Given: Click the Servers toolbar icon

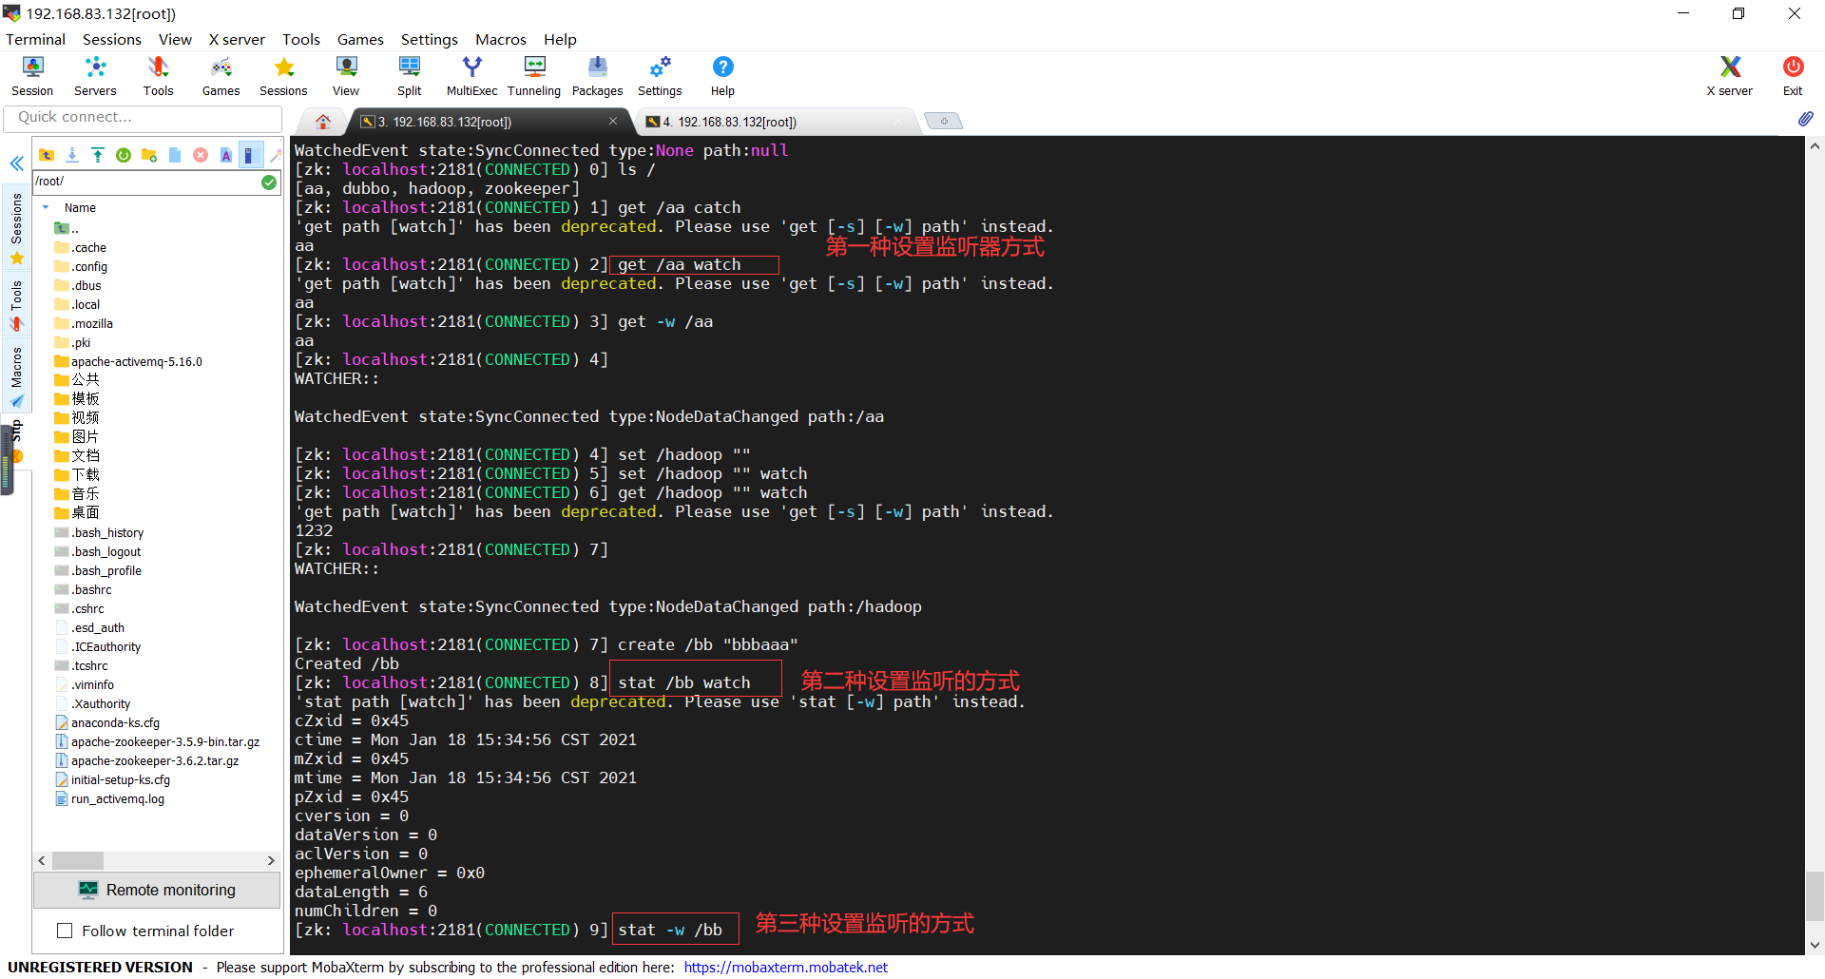Looking at the screenshot, I should click(x=95, y=76).
